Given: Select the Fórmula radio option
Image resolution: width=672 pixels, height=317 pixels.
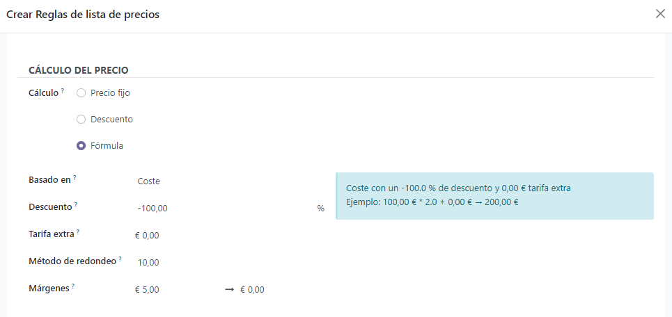Looking at the screenshot, I should click(81, 146).
